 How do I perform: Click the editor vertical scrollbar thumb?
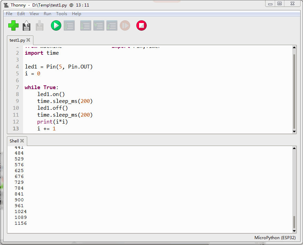[294, 92]
